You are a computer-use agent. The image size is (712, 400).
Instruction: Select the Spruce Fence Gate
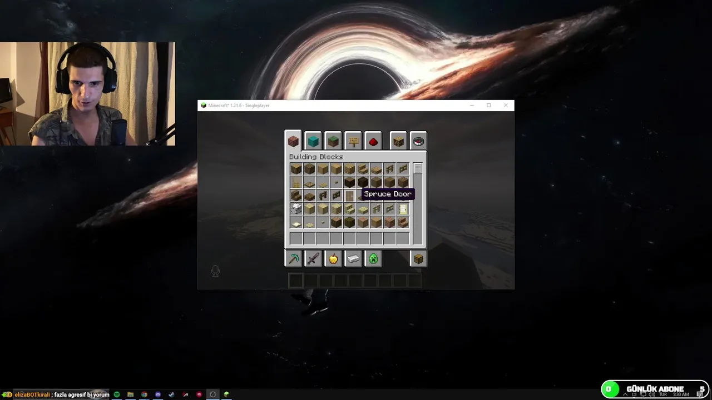pos(336,196)
